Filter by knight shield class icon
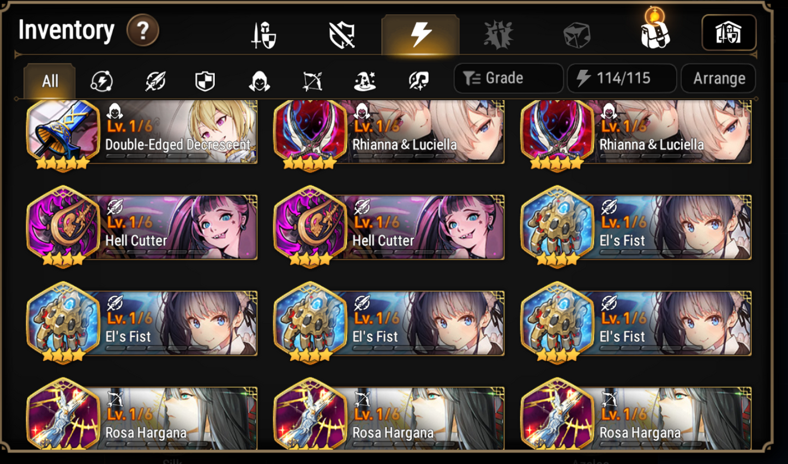788x464 pixels. (x=205, y=81)
